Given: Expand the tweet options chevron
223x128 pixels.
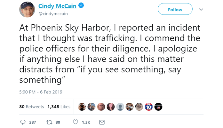Looking at the screenshot, I should coord(201,10).
